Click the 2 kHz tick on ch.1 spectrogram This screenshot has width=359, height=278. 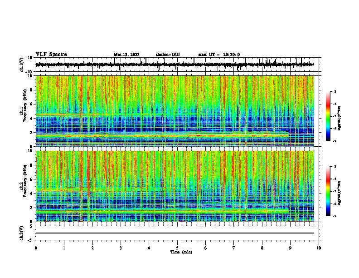coord(32,133)
